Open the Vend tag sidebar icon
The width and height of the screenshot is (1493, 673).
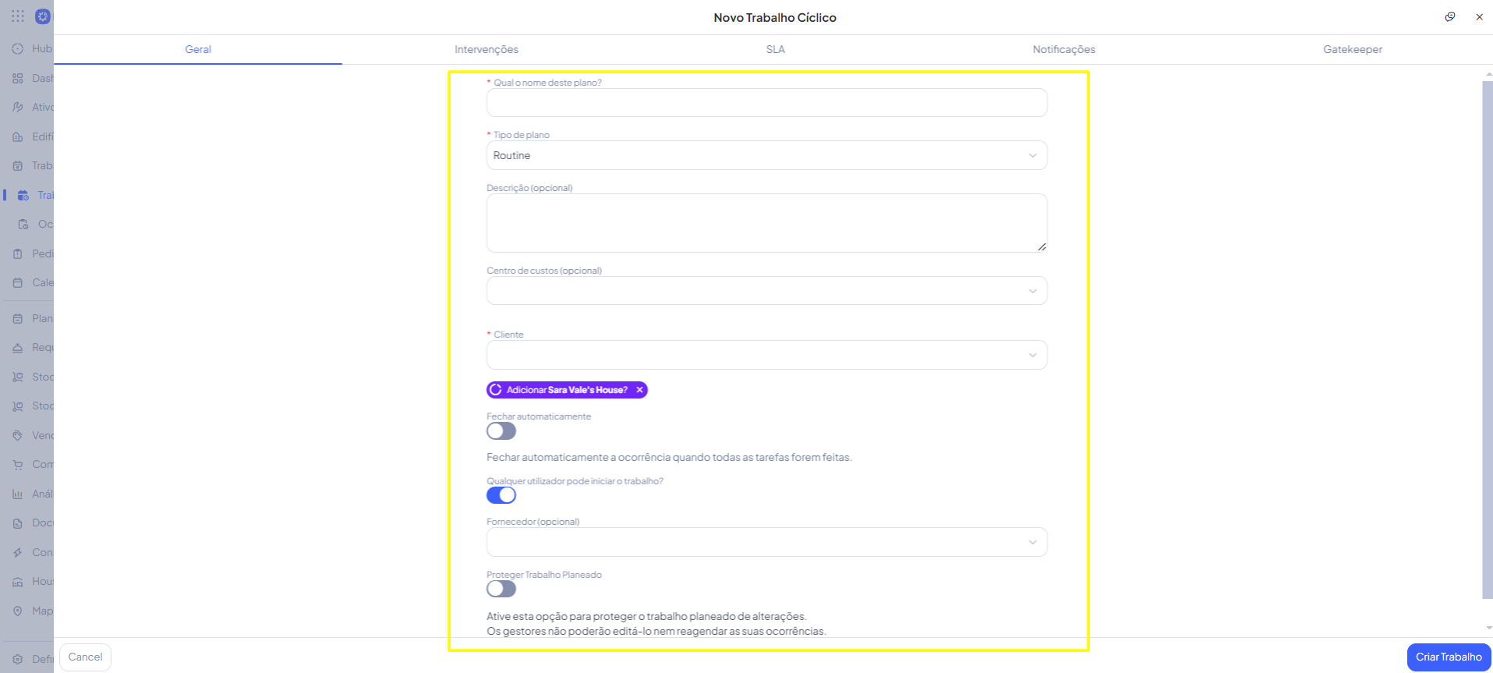pyautogui.click(x=18, y=435)
